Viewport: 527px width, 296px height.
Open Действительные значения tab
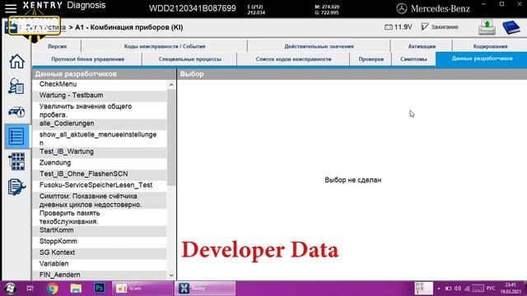[x=319, y=46]
